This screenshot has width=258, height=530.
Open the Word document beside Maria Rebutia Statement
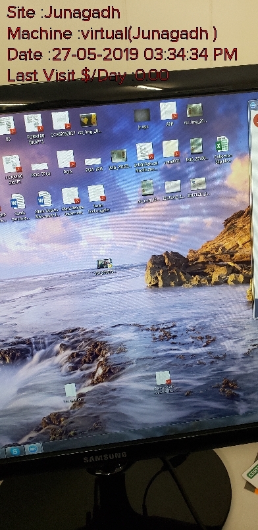[18, 206]
